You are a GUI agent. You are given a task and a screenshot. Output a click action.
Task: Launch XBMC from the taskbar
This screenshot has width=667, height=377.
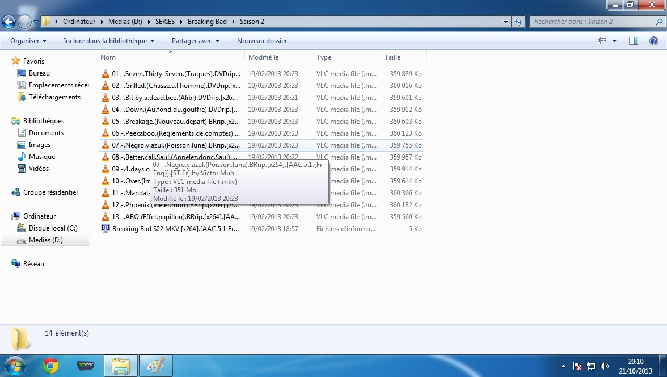tap(85, 366)
